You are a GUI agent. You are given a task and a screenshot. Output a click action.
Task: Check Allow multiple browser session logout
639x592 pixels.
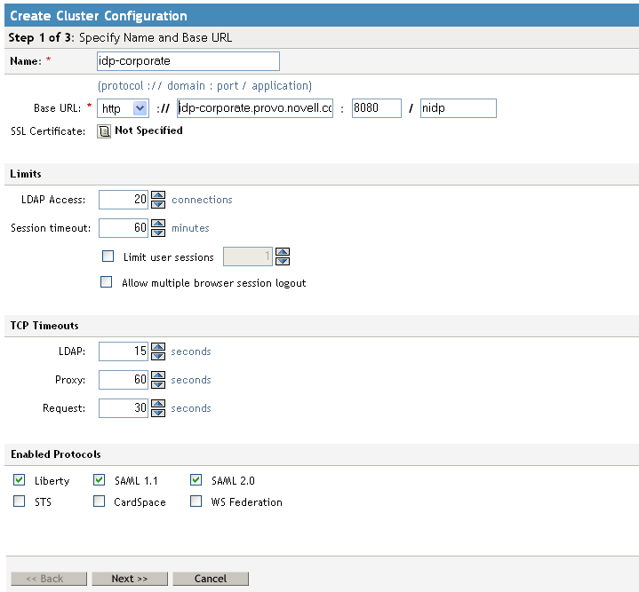pyautogui.click(x=107, y=281)
